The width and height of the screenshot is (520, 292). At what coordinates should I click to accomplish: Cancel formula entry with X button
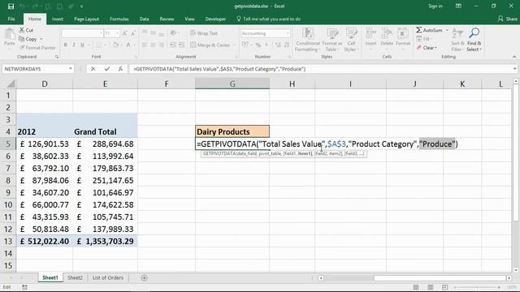tap(93, 69)
